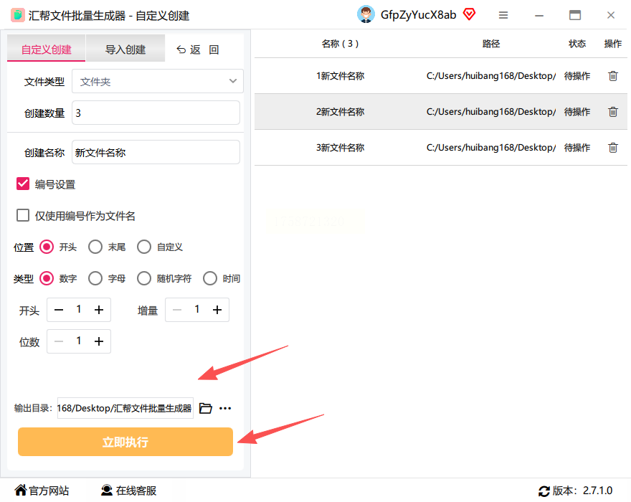This screenshot has width=631, height=502.
Task: Enable 仅使用编号作为文件名 checkbox
Action: pyautogui.click(x=23, y=215)
